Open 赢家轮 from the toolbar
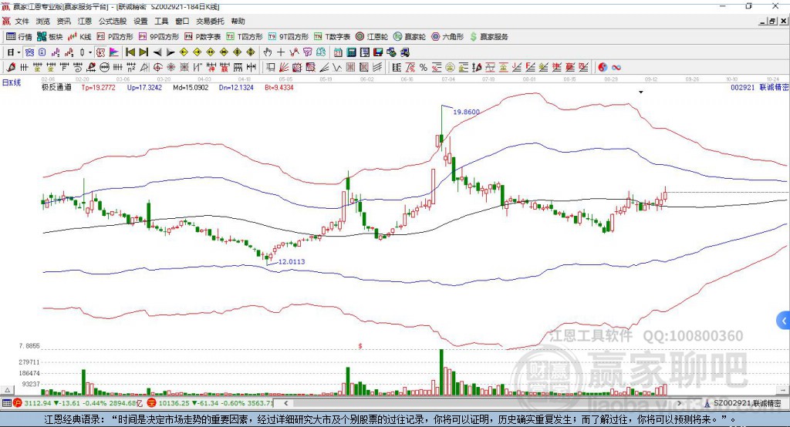Viewport: 790px width, 427px height. point(410,37)
